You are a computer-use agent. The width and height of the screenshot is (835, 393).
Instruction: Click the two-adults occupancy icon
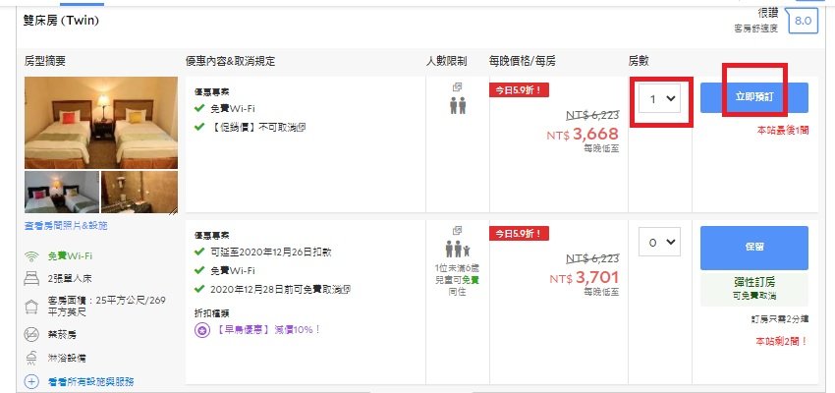coord(458,105)
